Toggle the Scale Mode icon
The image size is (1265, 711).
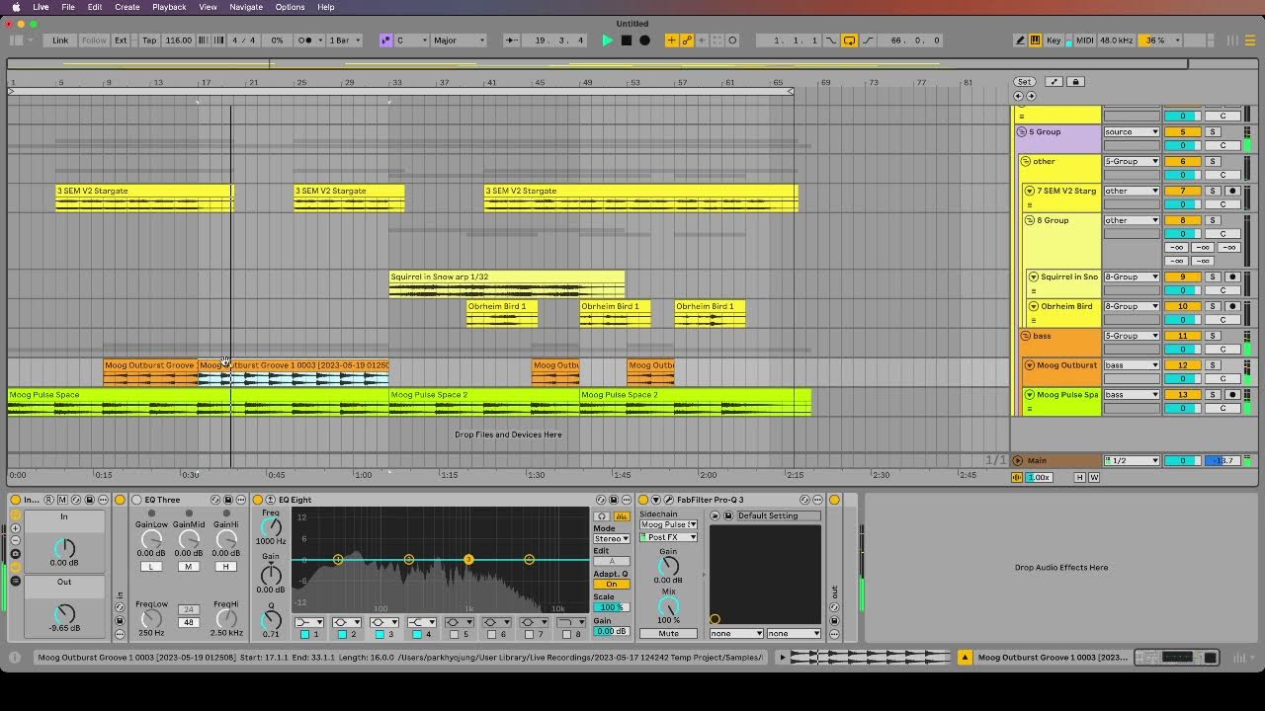click(x=385, y=40)
